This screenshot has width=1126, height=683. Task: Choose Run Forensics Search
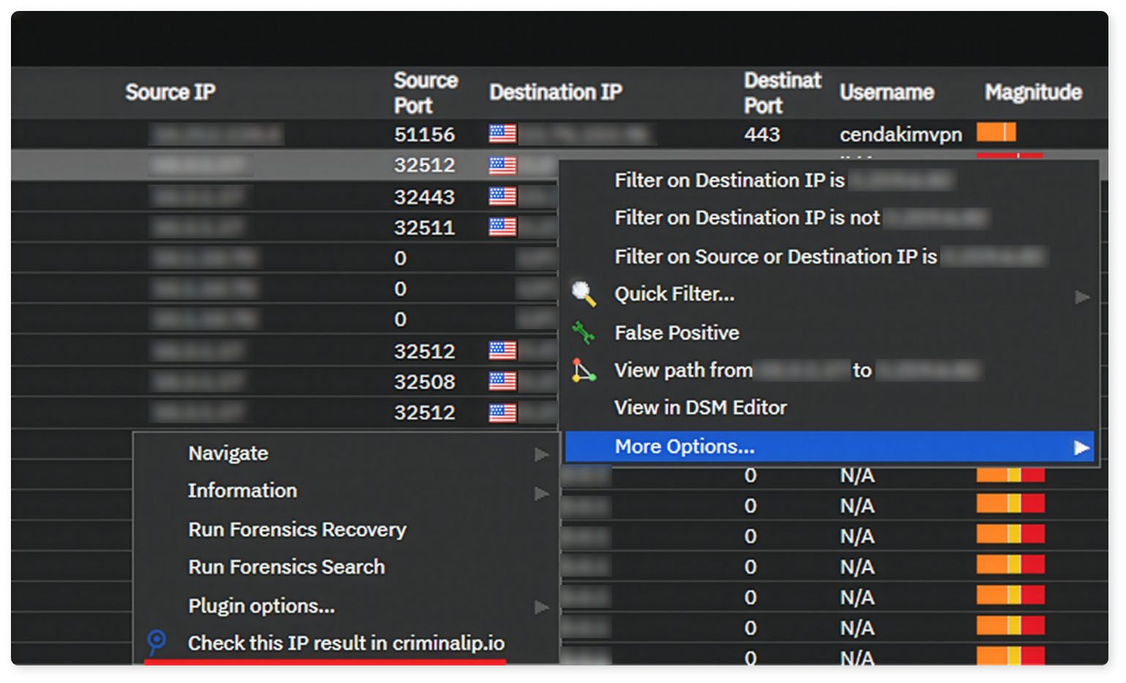click(x=286, y=567)
